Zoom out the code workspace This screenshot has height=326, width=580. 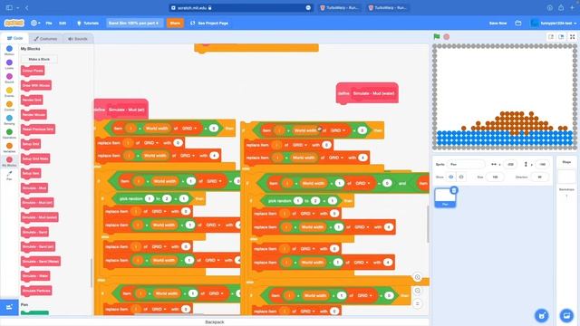pos(417,291)
